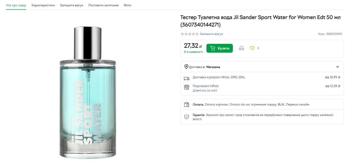The image size is (348, 162).
Task: Open the Фото tab
Action: [128, 5]
